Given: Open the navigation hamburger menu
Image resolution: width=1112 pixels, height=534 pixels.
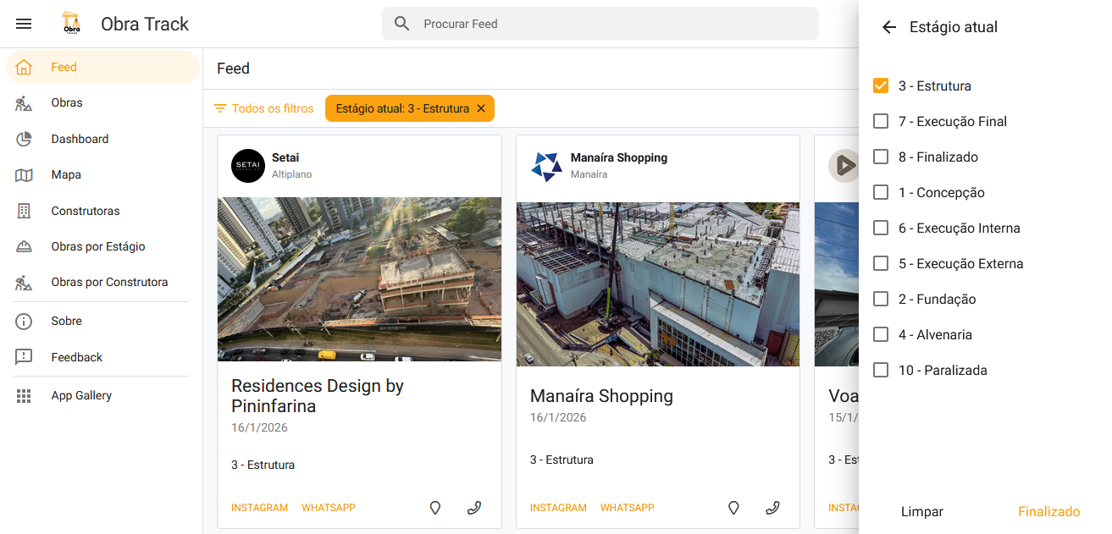Looking at the screenshot, I should (24, 24).
